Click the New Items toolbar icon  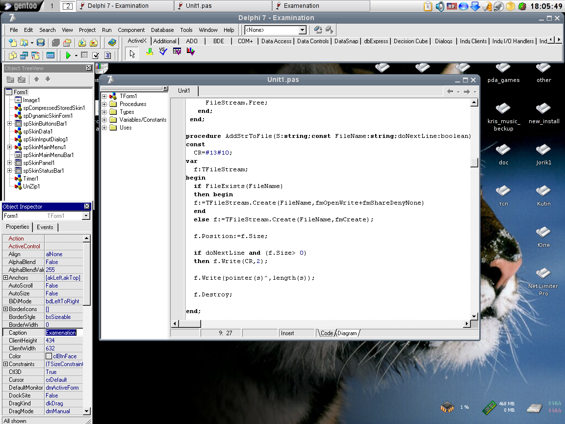(x=13, y=43)
